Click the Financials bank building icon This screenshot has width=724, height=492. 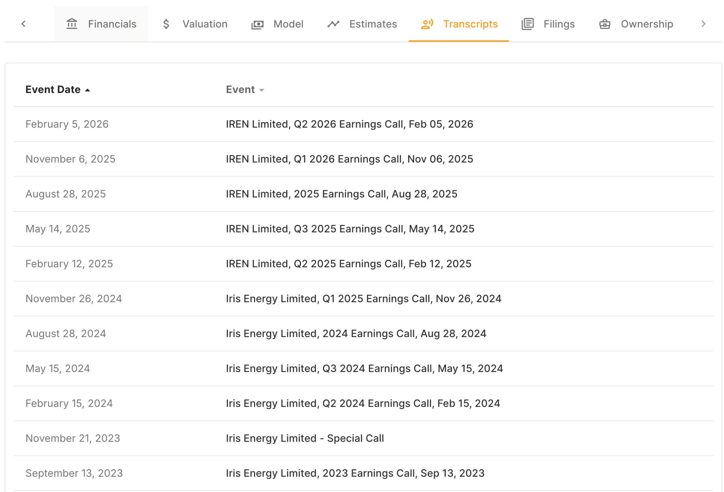click(72, 24)
